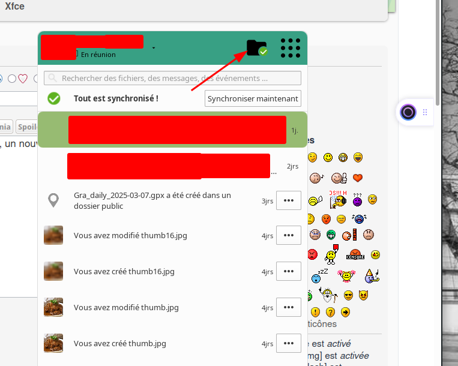Insert the thumbs-up smiley emoticon
The height and width of the screenshot is (366, 458).
coord(339,178)
